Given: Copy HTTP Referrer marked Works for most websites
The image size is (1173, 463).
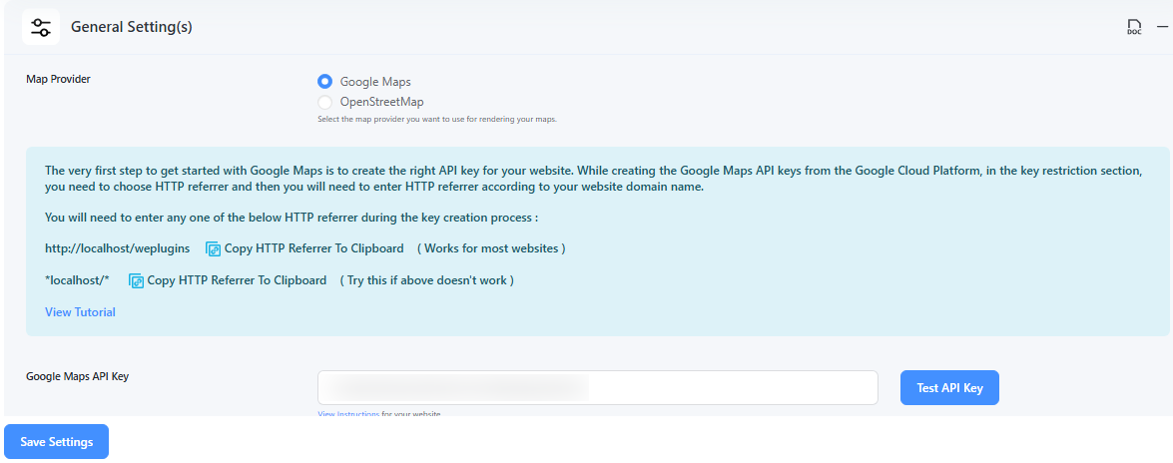Looking at the screenshot, I should point(314,248).
